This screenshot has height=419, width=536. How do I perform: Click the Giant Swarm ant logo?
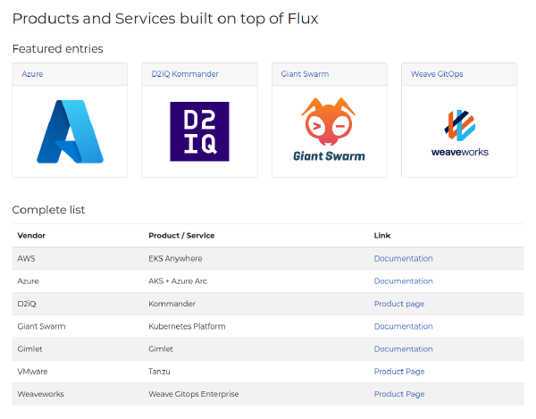[x=329, y=130]
